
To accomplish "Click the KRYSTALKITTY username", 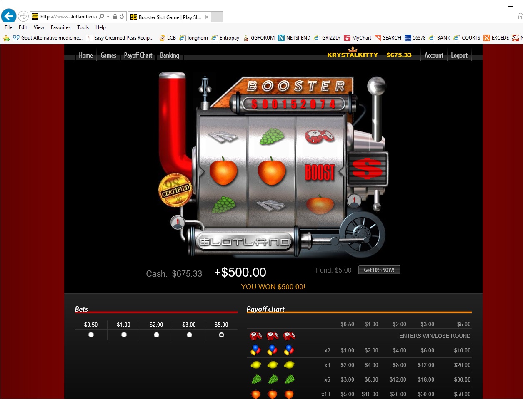I will (x=353, y=55).
